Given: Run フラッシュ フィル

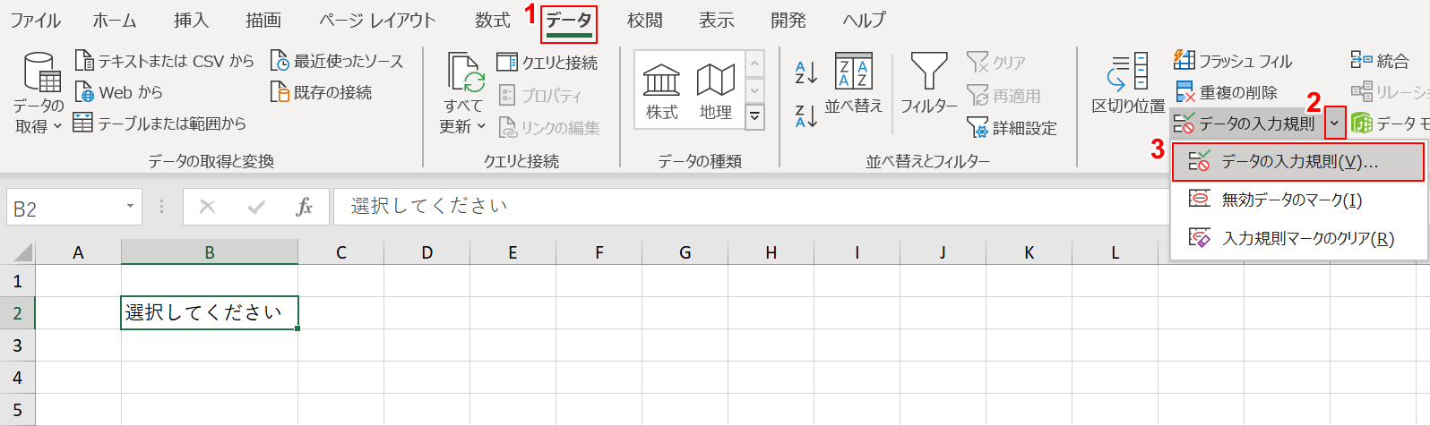Looking at the screenshot, I should click(1233, 61).
